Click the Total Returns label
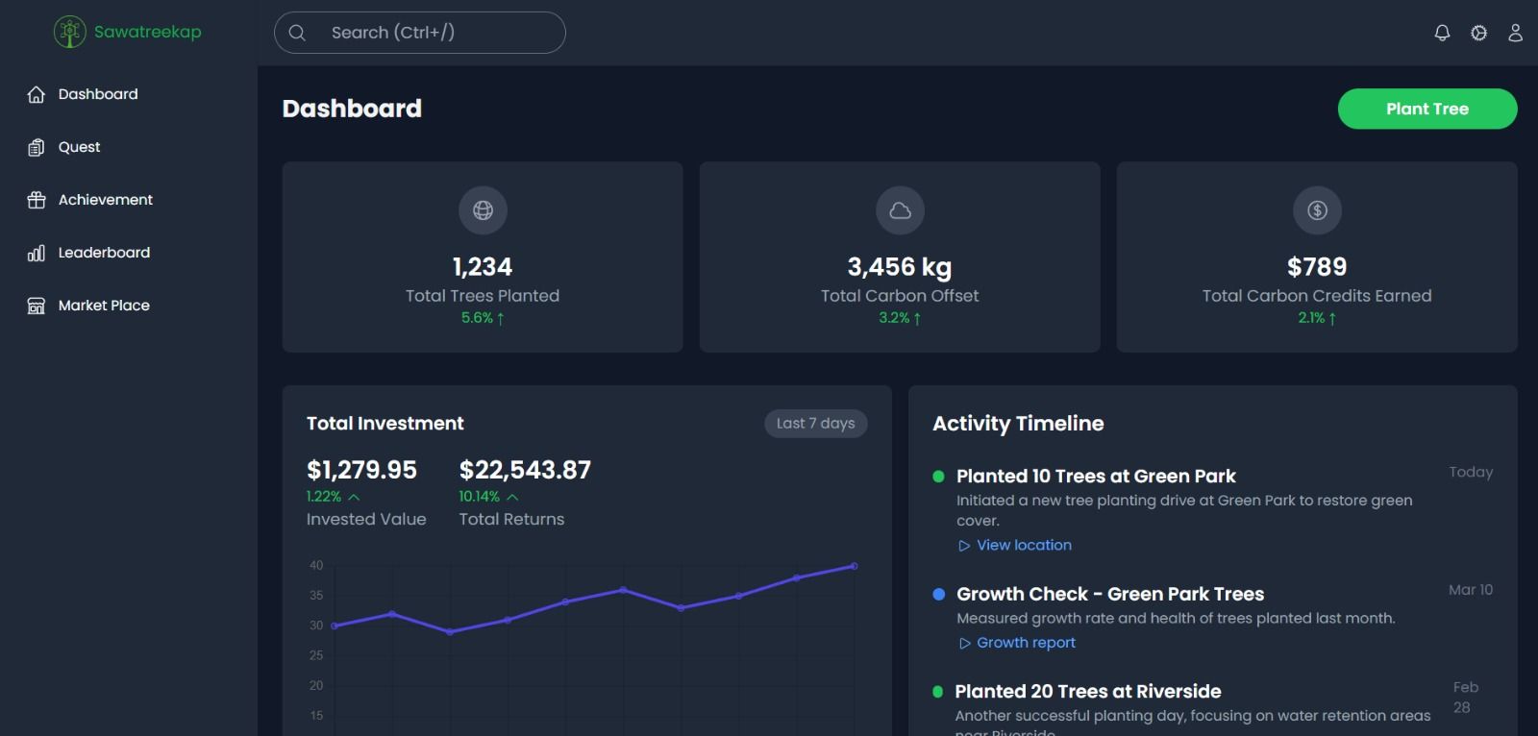The image size is (1538, 736). (x=511, y=520)
